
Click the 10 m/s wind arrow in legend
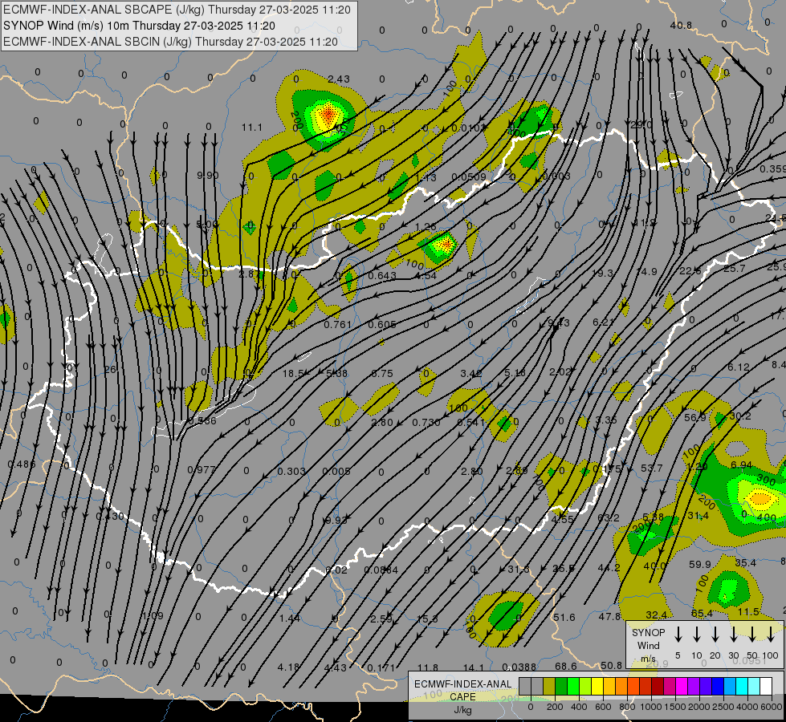pos(697,634)
